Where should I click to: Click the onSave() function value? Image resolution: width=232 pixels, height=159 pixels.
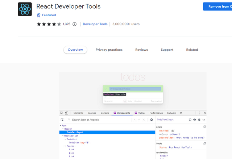pyautogui.click(x=175, y=134)
